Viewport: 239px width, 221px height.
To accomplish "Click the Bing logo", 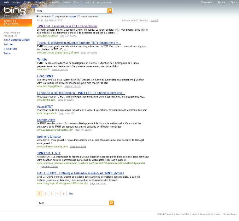I will coord(15,11).
